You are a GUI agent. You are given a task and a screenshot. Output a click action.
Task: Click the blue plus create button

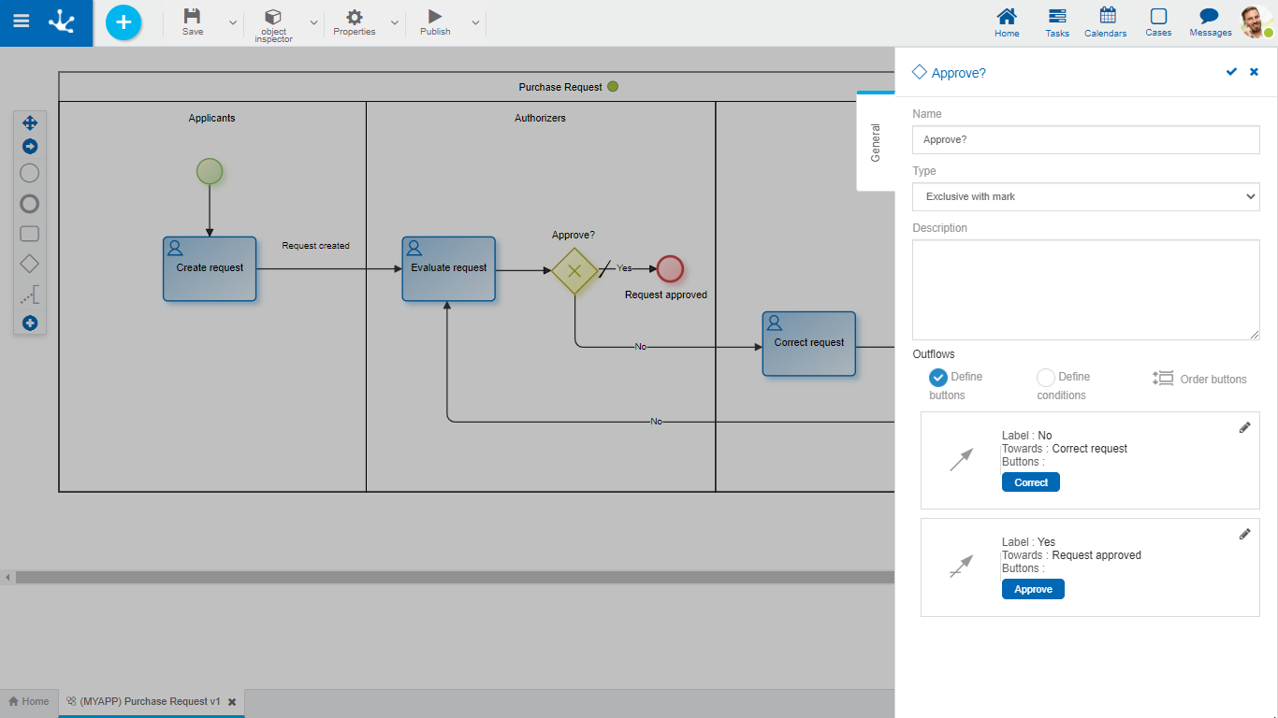[x=123, y=22]
